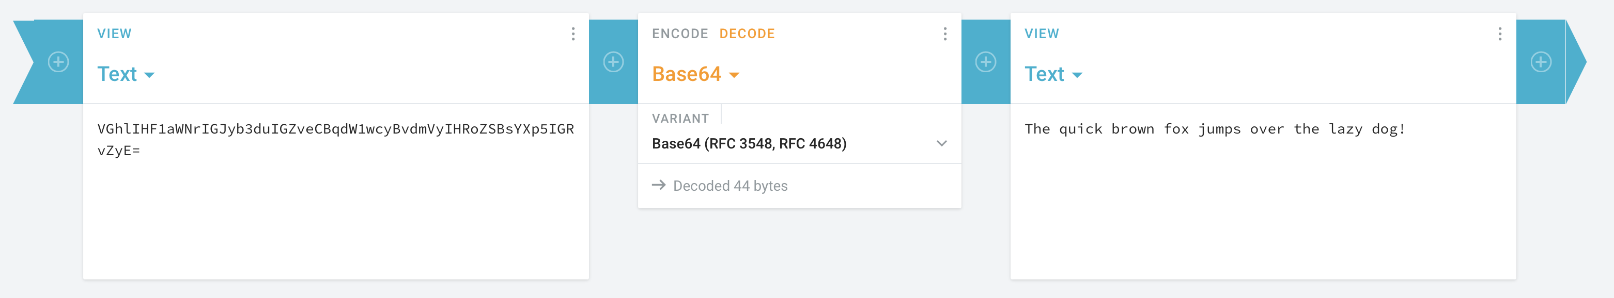The image size is (1614, 298).
Task: Add a brick between Base64 and output View
Action: click(x=985, y=62)
